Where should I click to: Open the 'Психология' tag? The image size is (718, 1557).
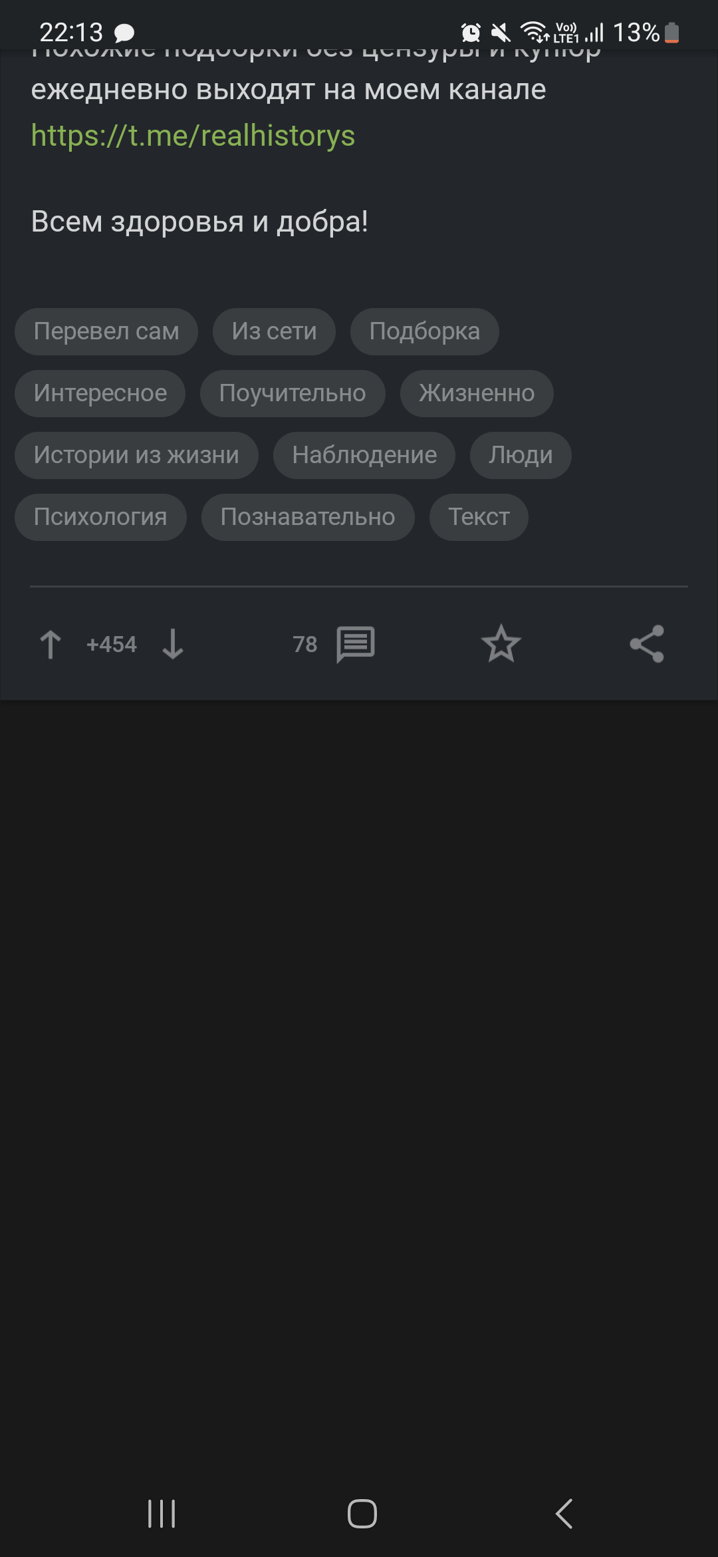[x=100, y=517]
